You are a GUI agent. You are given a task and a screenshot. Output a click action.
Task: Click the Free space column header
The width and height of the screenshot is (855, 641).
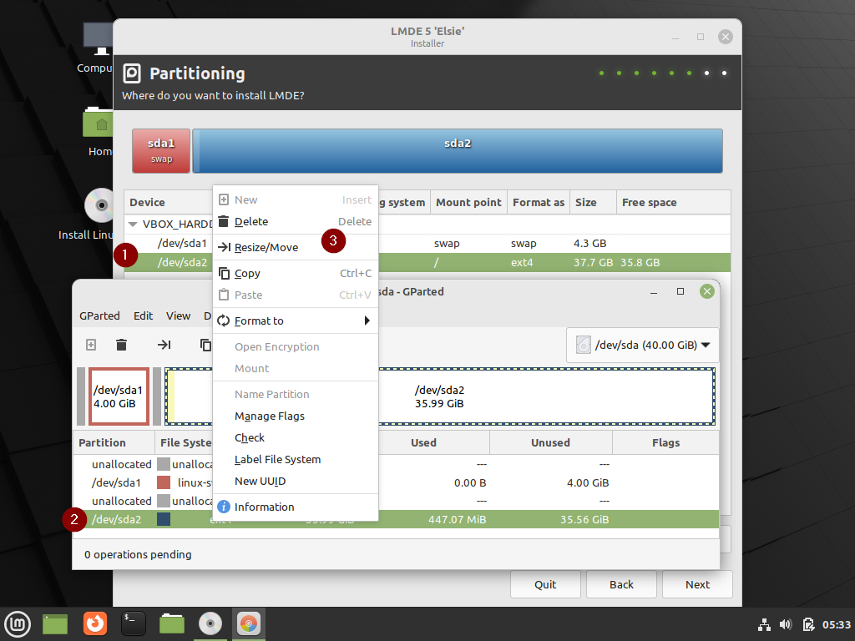674,202
